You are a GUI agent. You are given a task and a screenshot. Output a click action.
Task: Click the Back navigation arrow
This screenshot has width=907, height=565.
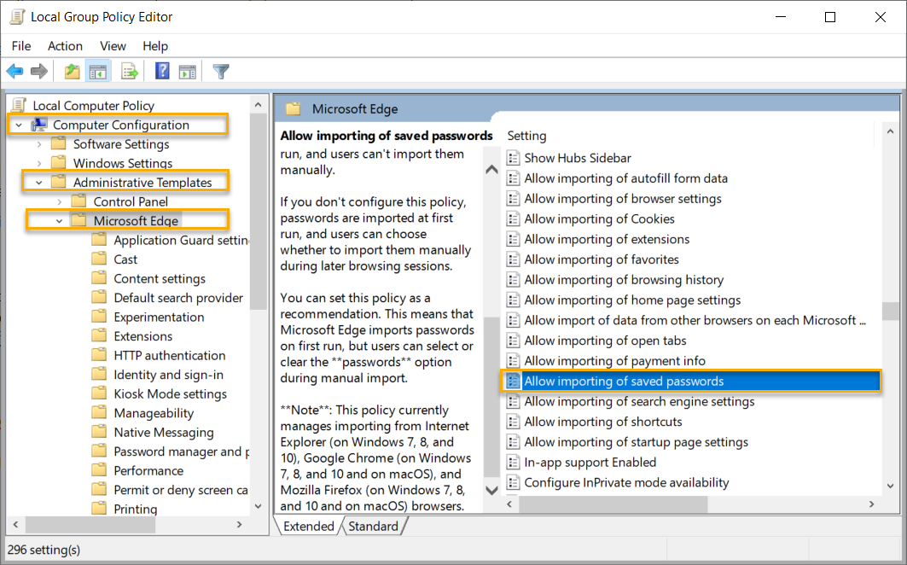click(15, 71)
